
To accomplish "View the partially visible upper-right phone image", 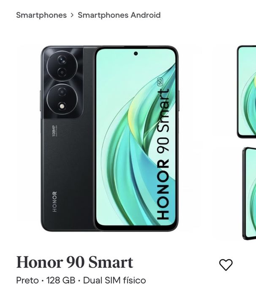I will tap(246, 92).
